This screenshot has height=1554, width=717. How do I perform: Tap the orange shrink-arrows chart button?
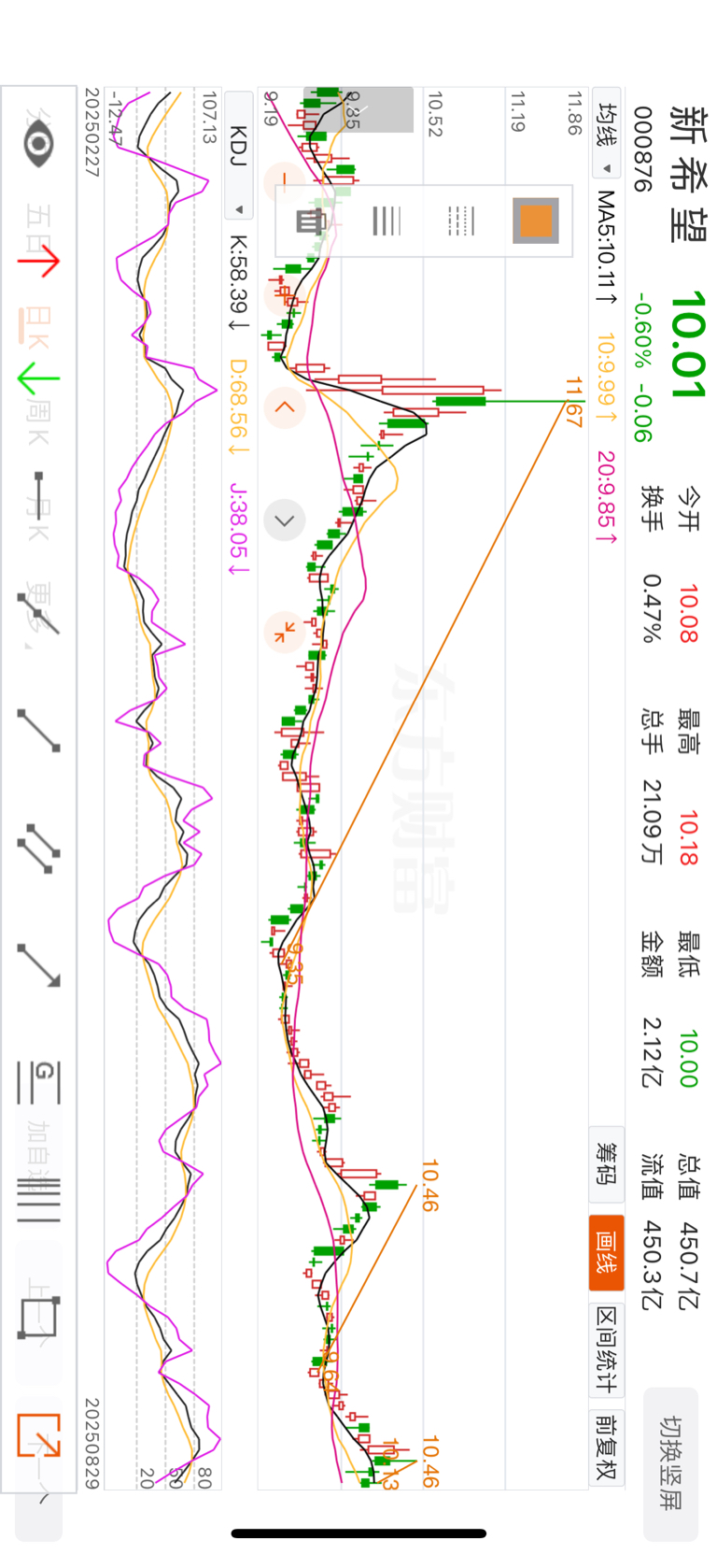click(x=285, y=631)
